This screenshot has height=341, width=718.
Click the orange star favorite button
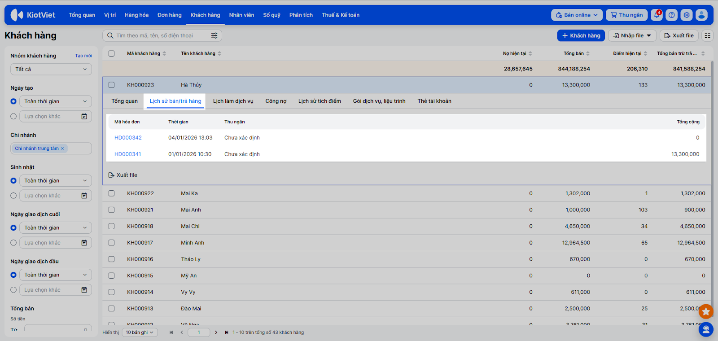(706, 311)
